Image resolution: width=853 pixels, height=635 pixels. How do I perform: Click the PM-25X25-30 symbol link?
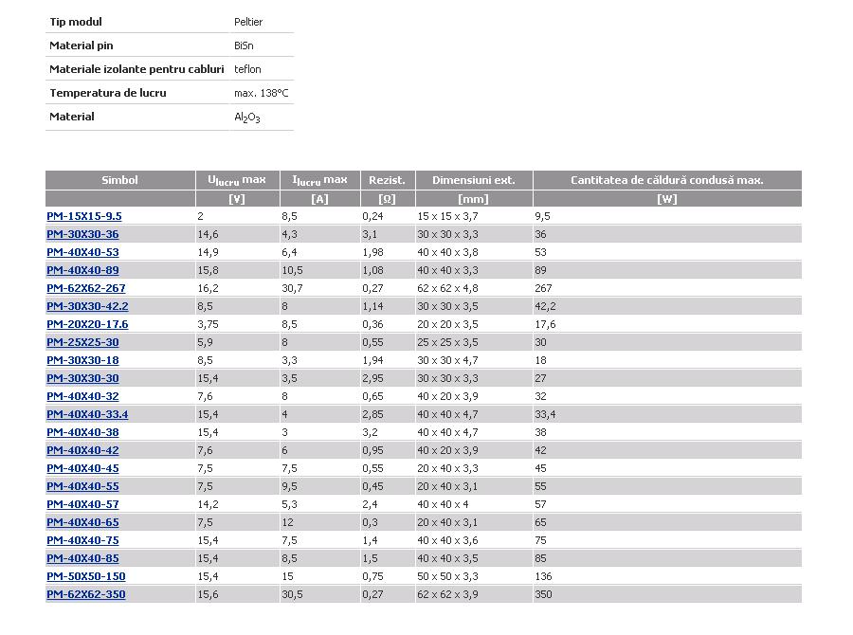click(82, 342)
